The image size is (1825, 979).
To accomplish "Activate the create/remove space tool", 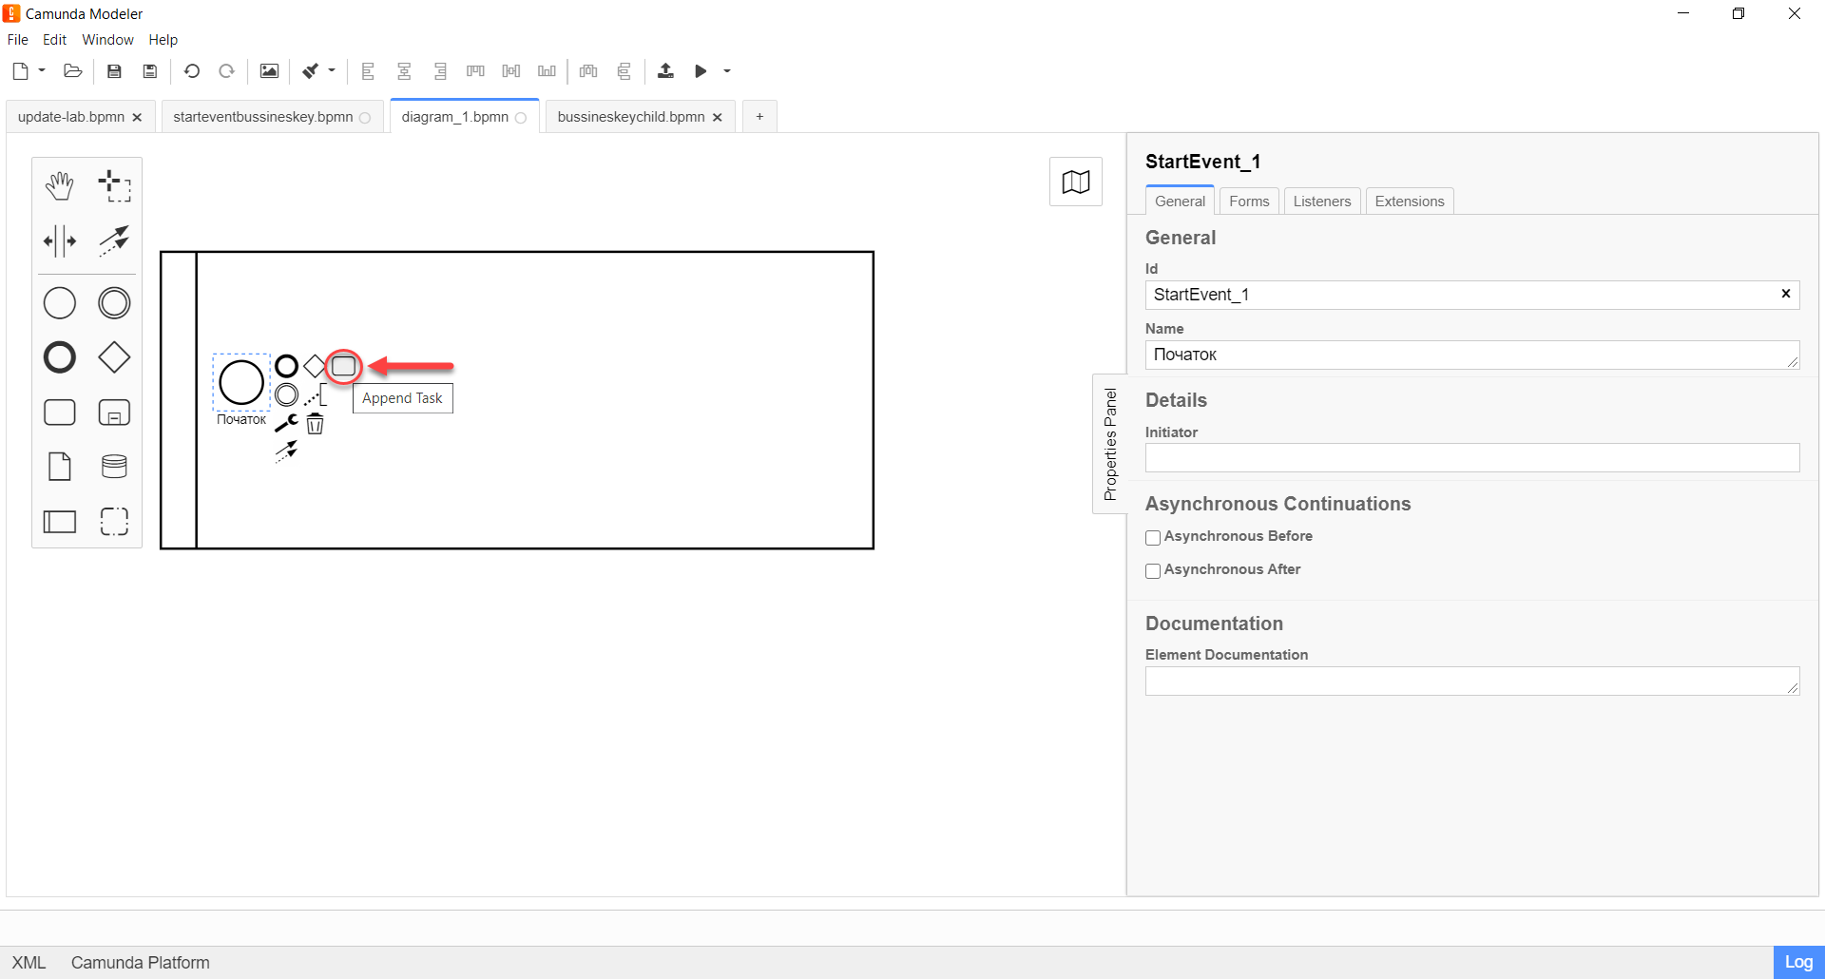I will pyautogui.click(x=60, y=240).
